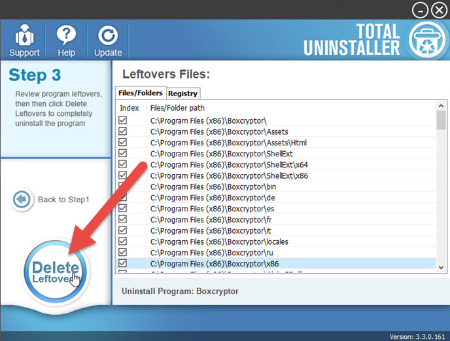450x341 pixels.
Task: Go back using the Back to Step1 arrow icon
Action: point(22,199)
